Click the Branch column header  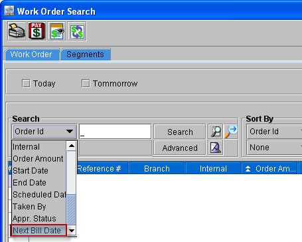point(157,169)
